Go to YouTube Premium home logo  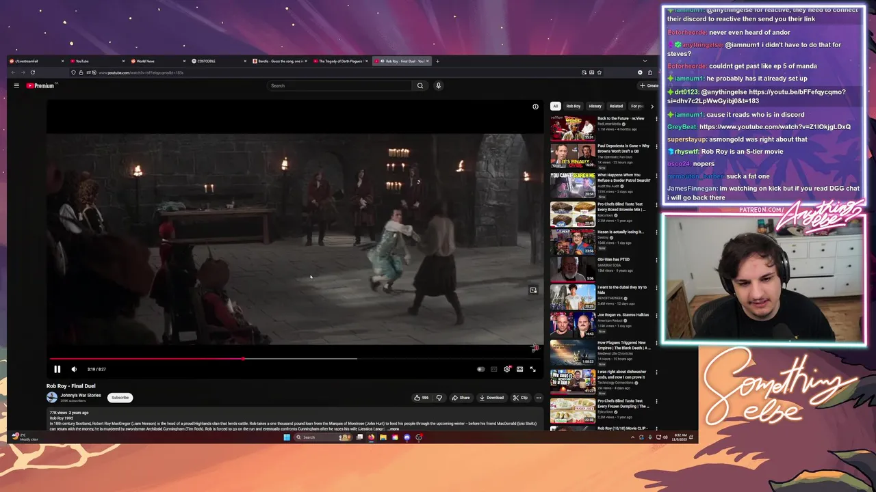click(41, 85)
